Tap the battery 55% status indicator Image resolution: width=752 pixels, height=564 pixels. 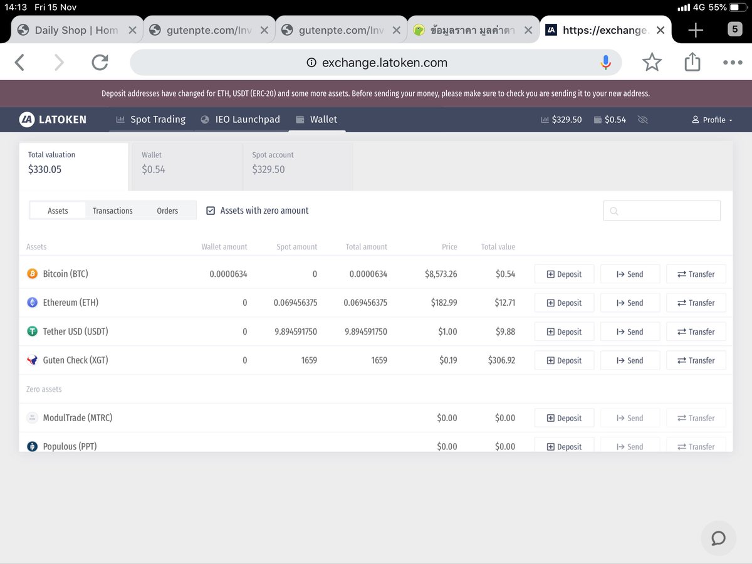(727, 8)
